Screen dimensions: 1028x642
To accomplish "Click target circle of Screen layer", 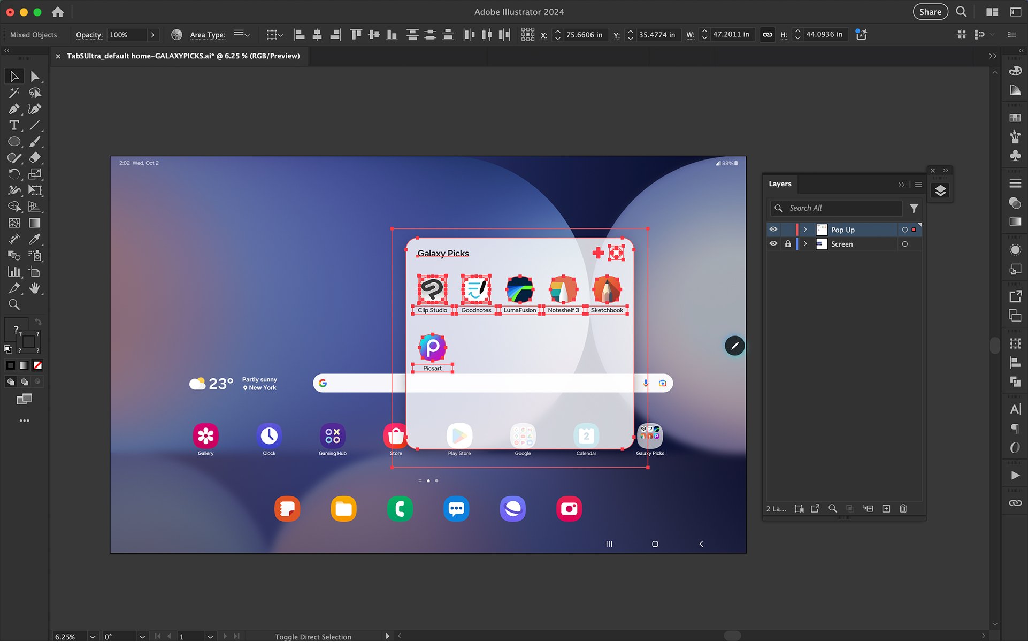I will [905, 244].
